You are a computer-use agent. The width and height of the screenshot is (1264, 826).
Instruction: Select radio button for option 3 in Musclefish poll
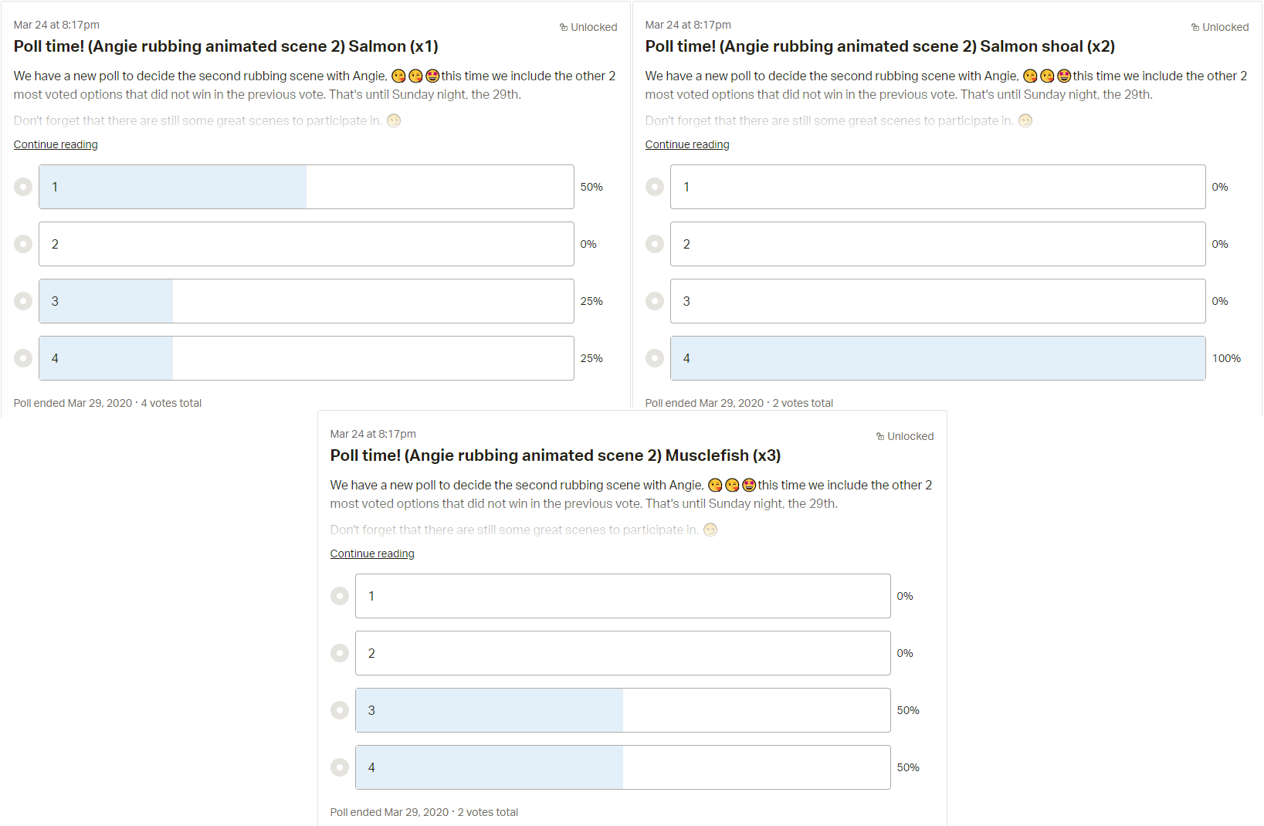tap(340, 710)
